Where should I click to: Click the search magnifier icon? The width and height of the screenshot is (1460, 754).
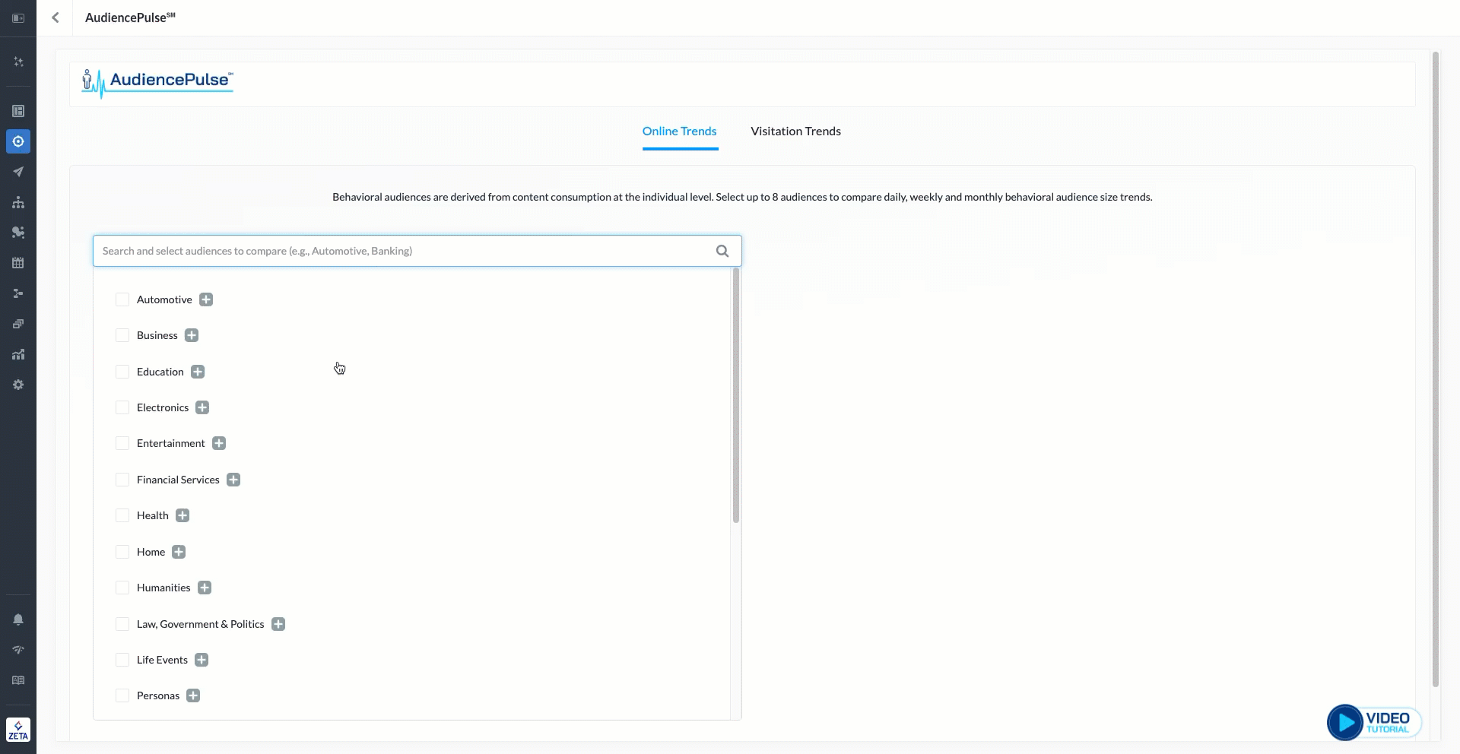(x=722, y=251)
